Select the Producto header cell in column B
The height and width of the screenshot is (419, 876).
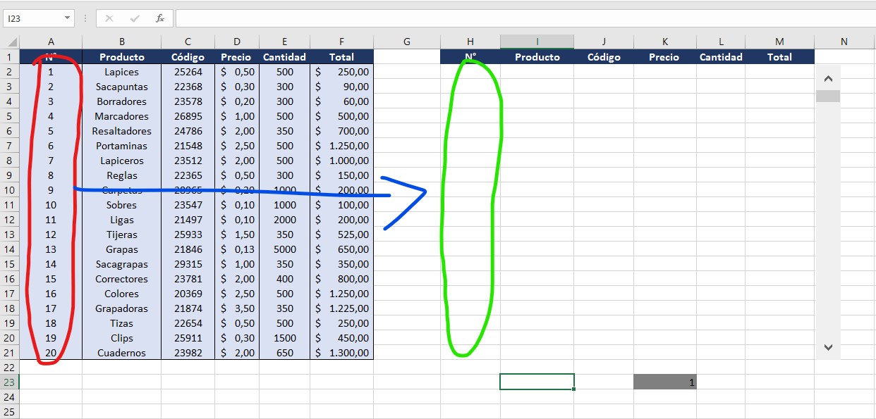(121, 57)
